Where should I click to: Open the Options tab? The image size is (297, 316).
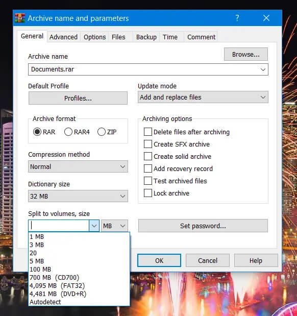point(95,37)
